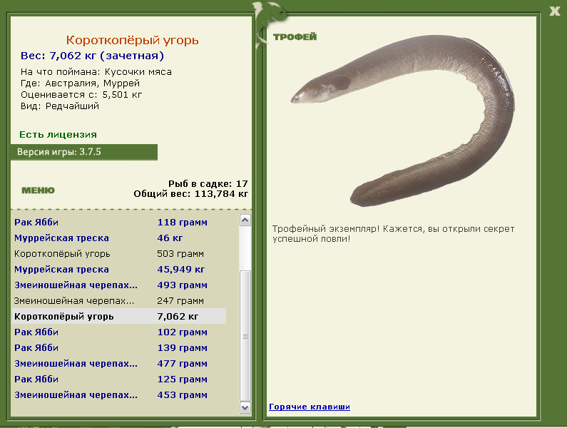
Task: Click the Короткопёрый угорь title heading
Action: pyautogui.click(x=133, y=40)
